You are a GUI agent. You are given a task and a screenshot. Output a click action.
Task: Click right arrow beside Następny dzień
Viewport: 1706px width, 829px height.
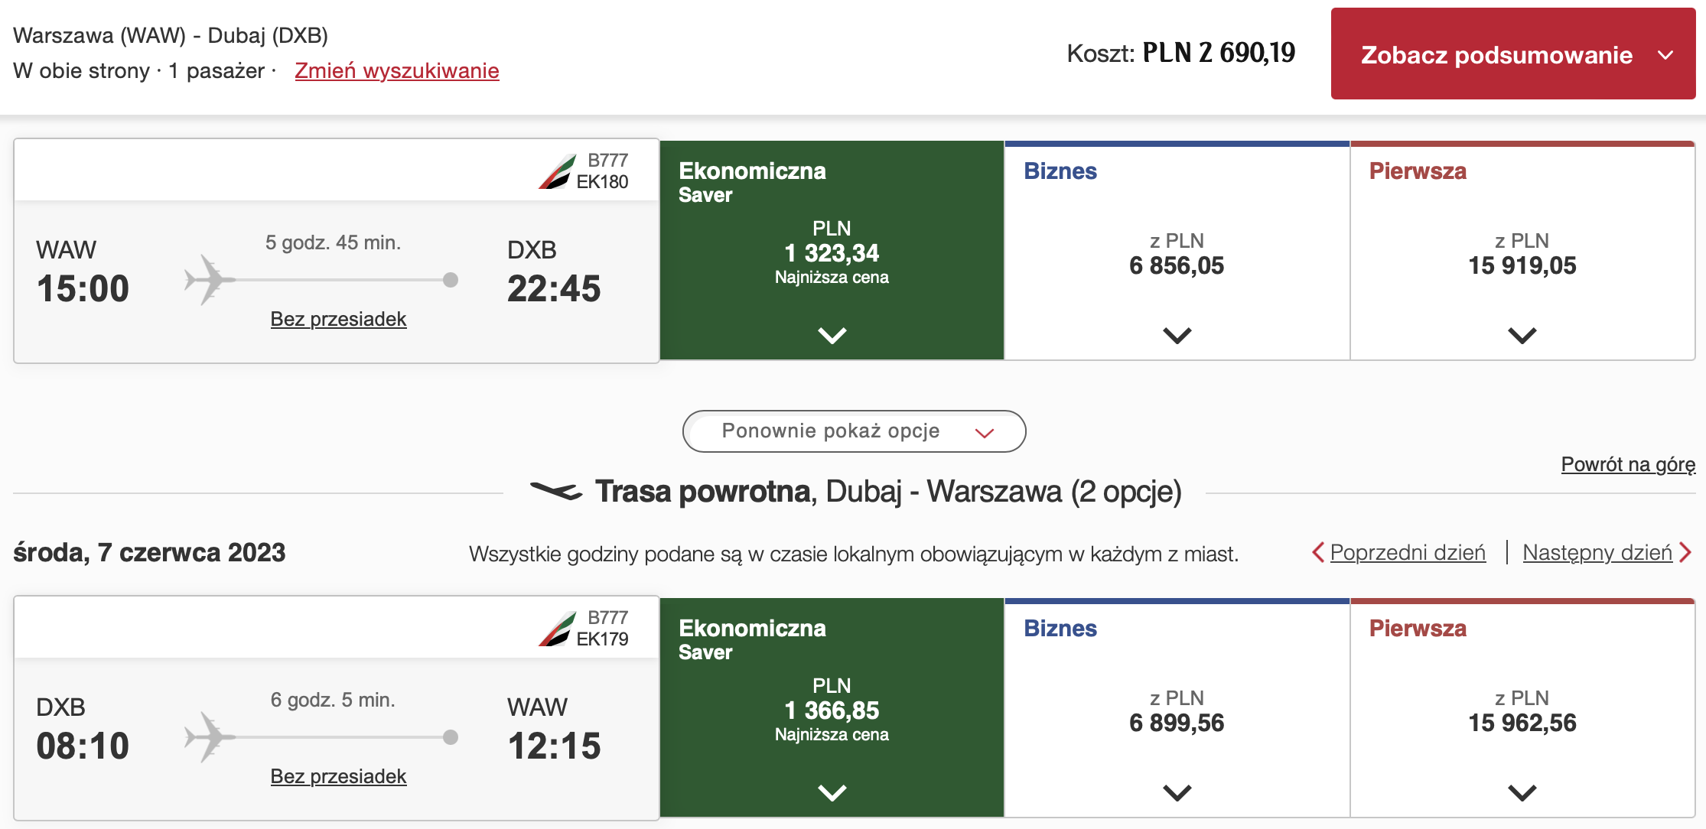(x=1685, y=552)
